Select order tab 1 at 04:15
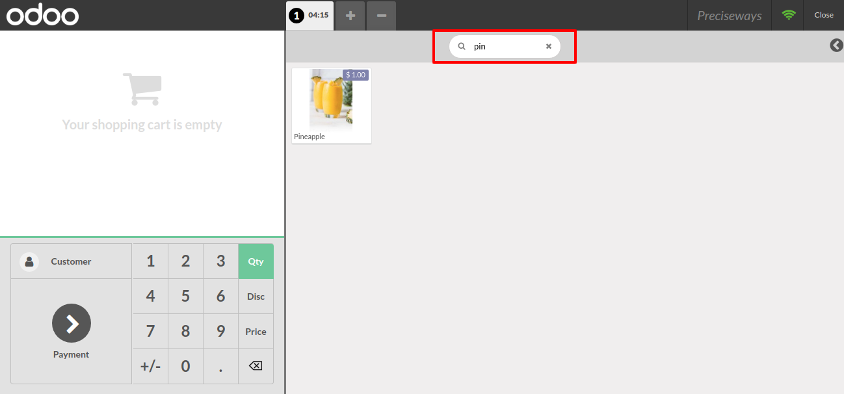The image size is (844, 394). [310, 16]
